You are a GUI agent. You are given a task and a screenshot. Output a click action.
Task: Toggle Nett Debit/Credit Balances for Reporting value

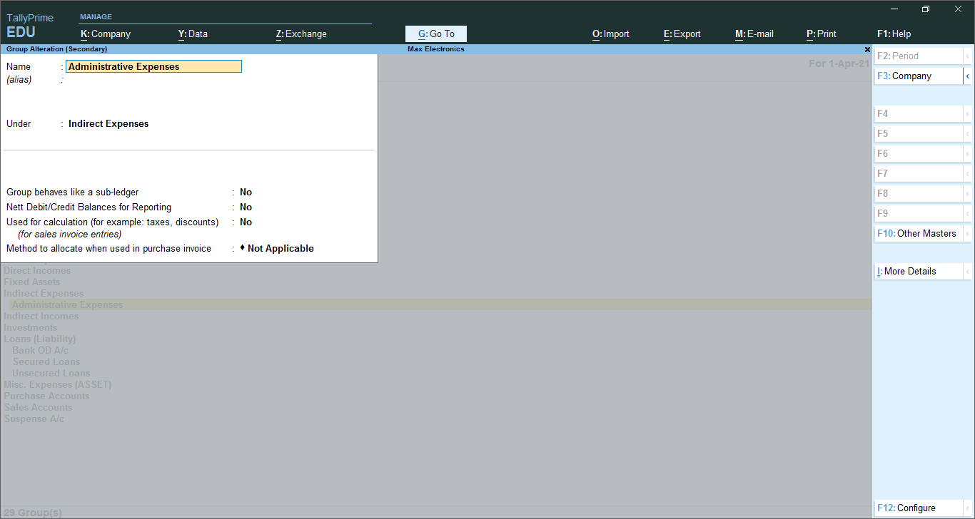click(246, 207)
